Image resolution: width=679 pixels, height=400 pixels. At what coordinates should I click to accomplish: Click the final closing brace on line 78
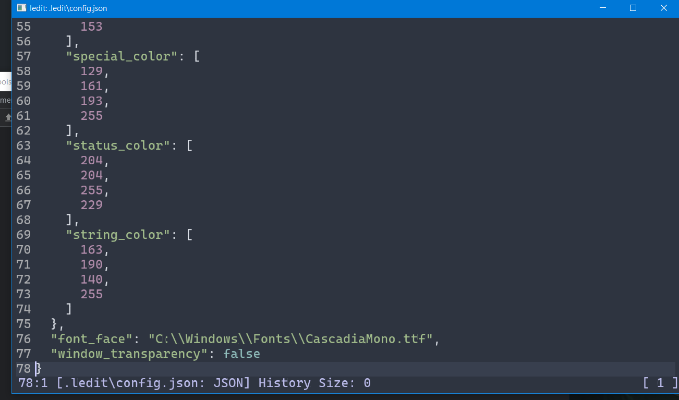(39, 369)
